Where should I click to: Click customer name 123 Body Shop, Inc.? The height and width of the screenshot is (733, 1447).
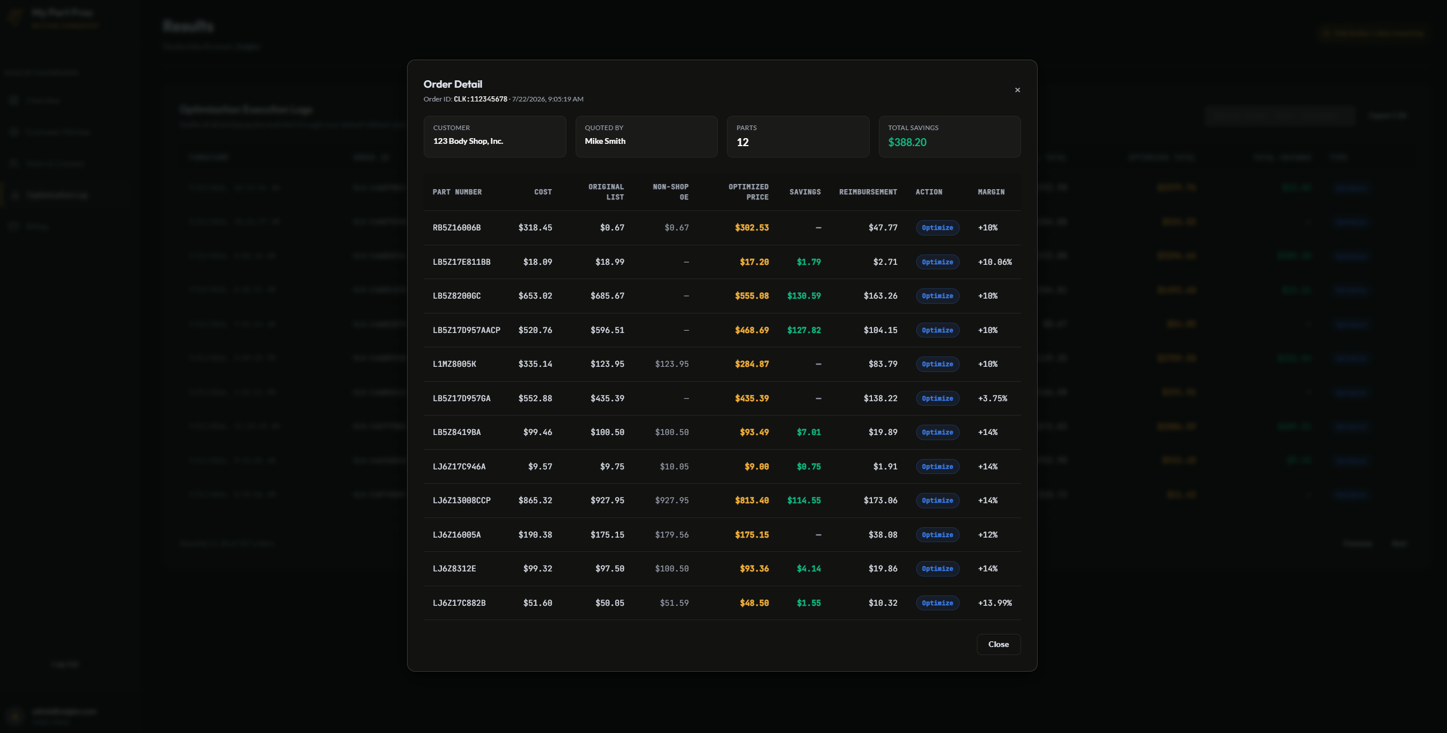pos(468,141)
